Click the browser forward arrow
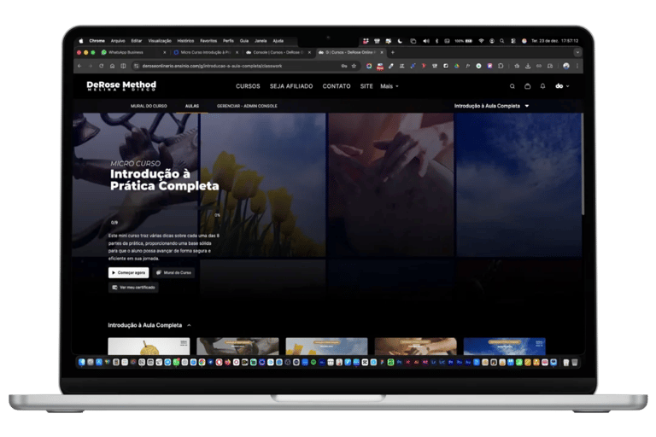Viewport: 656px width, 437px height. coord(91,66)
